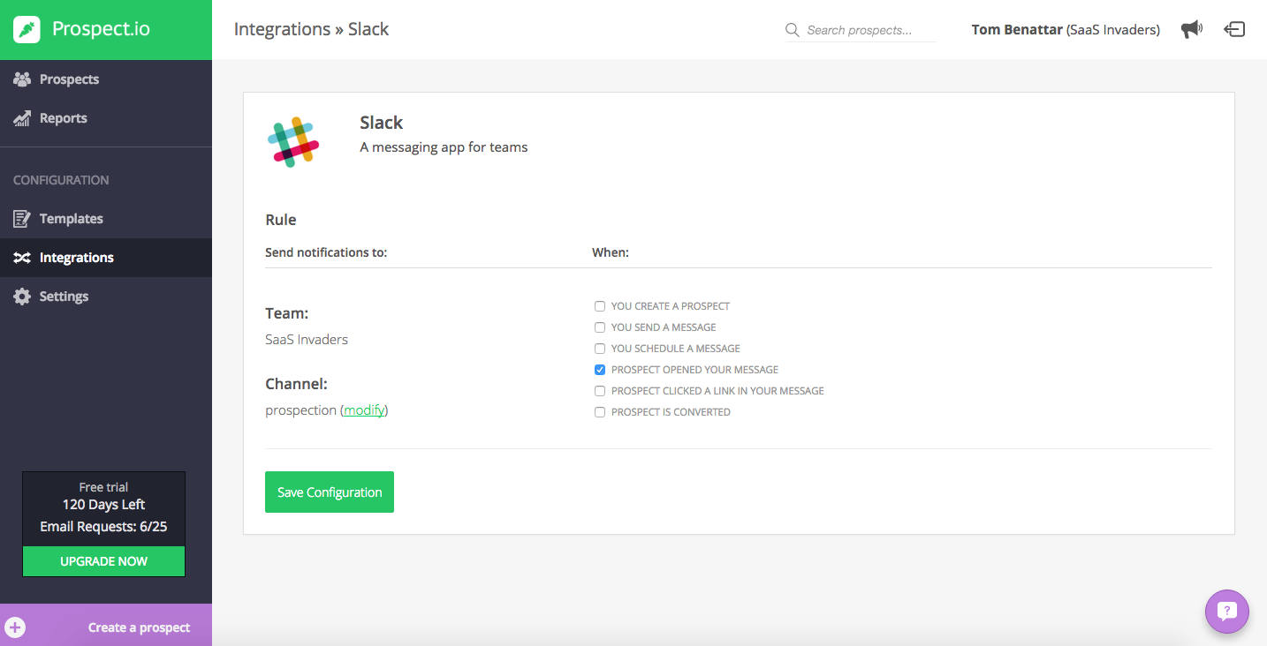Click the 'Channel:' label
This screenshot has width=1267, height=646.
click(296, 384)
